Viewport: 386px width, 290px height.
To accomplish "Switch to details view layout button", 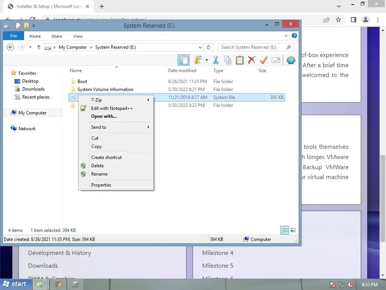I will (285, 230).
